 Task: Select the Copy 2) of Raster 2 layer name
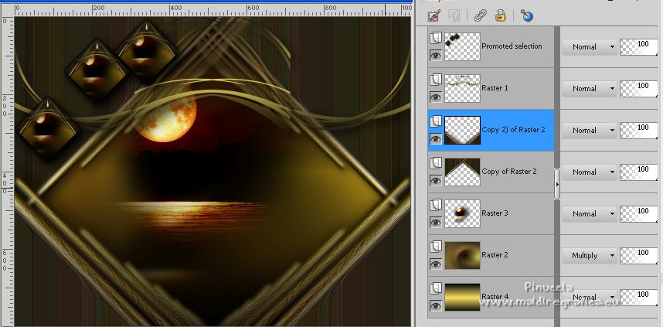pos(513,130)
